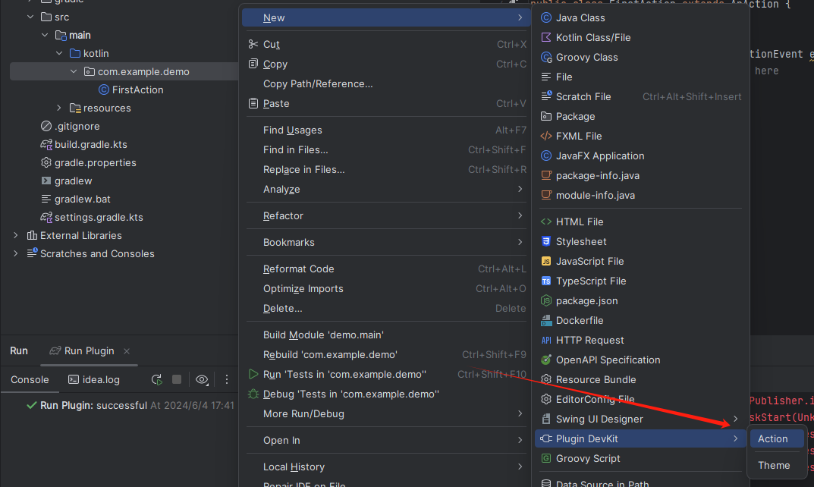The image size is (814, 487).
Task: Open the Bookmarks submenu
Action: 386,242
